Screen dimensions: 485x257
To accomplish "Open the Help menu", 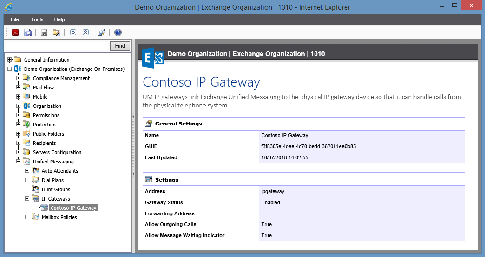I will click(x=59, y=19).
